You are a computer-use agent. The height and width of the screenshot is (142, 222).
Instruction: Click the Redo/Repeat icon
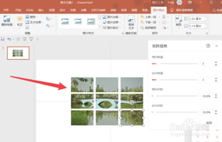18,39
